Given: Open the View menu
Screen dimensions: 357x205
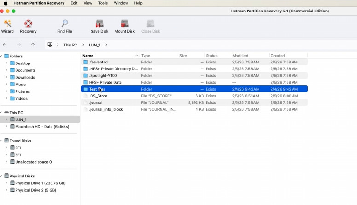Looking at the screenshot, I should [x=88, y=3].
